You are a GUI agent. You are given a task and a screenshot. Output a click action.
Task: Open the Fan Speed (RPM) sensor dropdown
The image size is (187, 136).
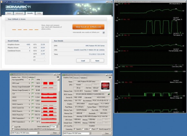pyautogui.click(x=29, y=80)
